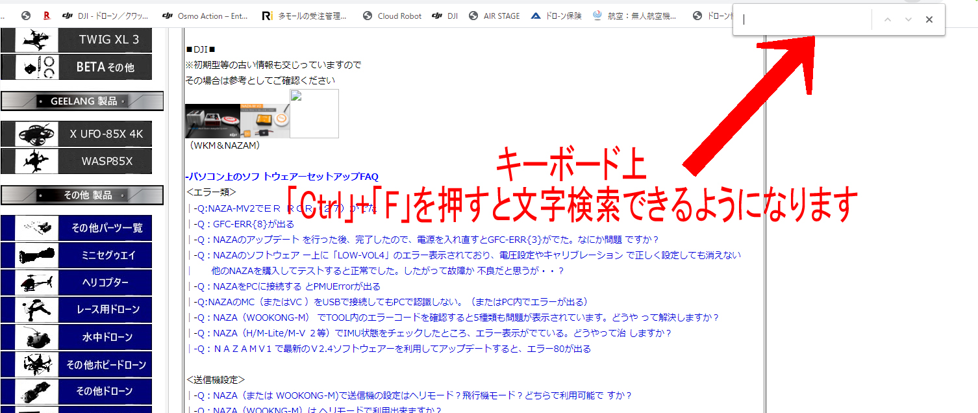Open the Osmo Action bookmark

point(205,16)
